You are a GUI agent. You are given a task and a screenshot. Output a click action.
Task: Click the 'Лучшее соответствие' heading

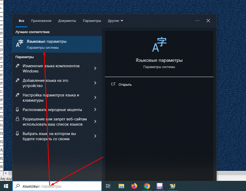[32, 32]
